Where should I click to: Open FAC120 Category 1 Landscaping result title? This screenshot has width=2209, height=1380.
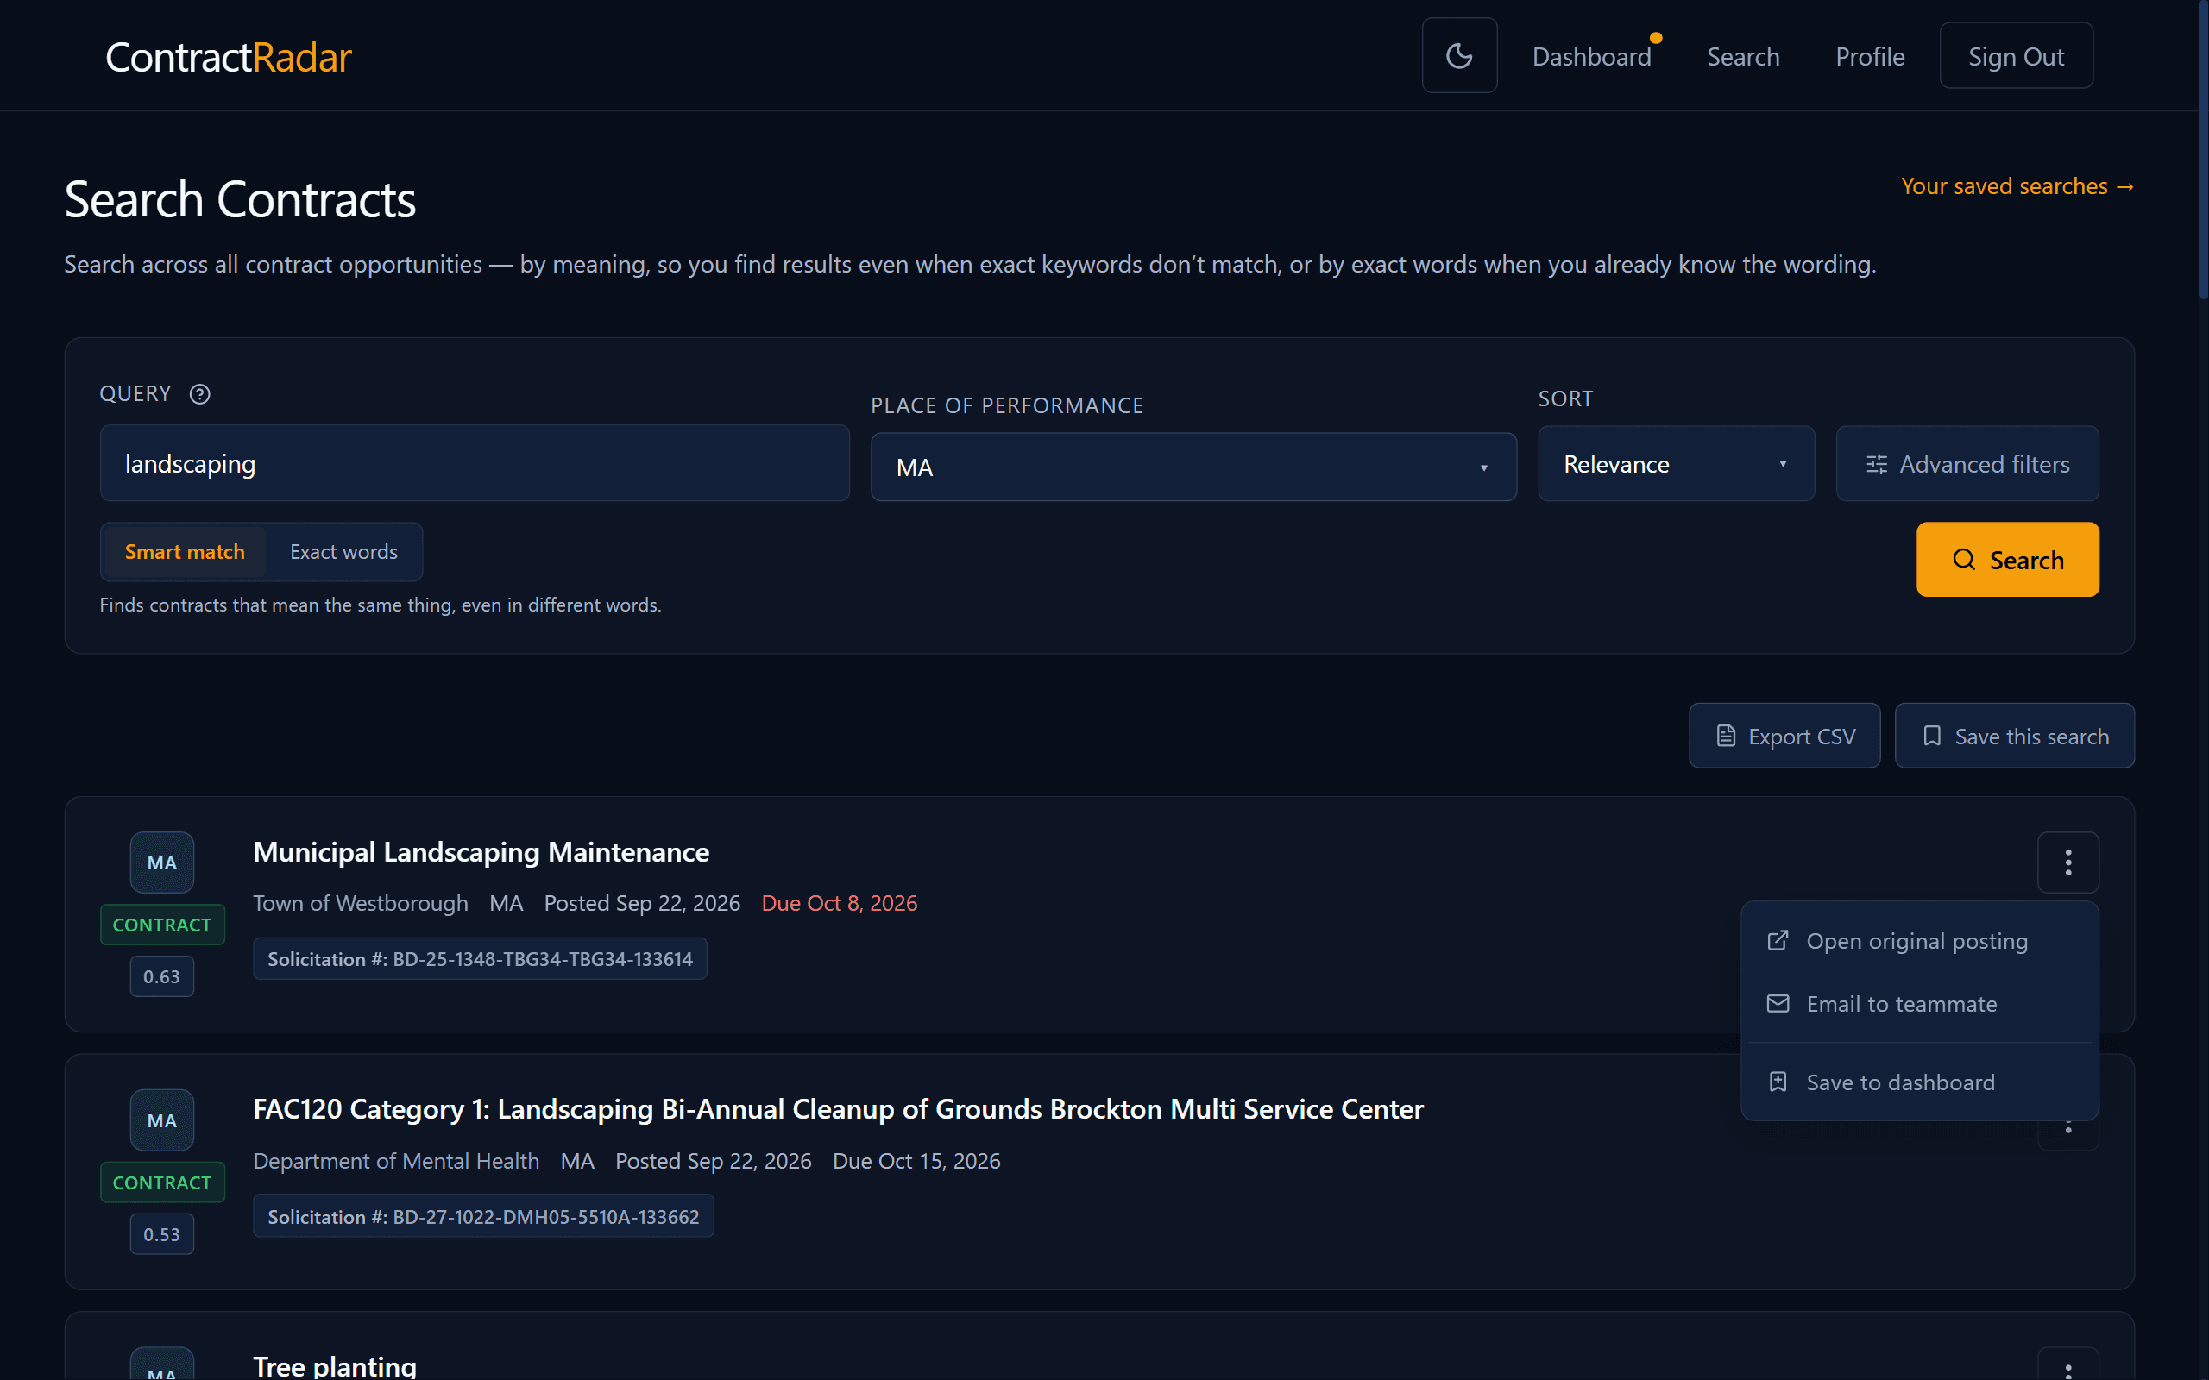click(x=838, y=1109)
